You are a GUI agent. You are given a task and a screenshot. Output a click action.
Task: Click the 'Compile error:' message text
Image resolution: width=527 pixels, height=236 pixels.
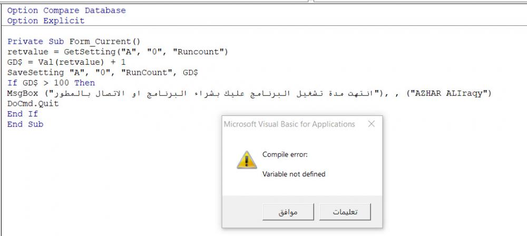tap(285, 155)
